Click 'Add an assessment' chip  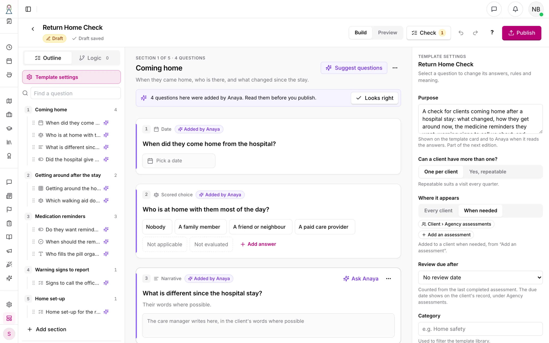(x=446, y=235)
